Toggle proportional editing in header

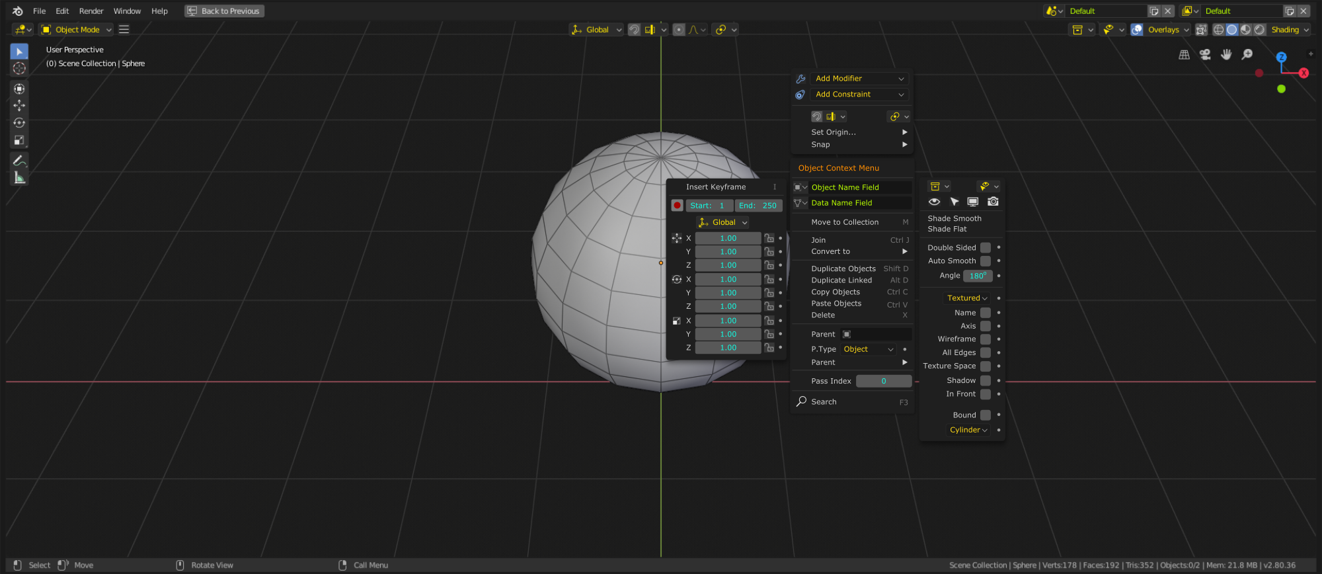[679, 30]
